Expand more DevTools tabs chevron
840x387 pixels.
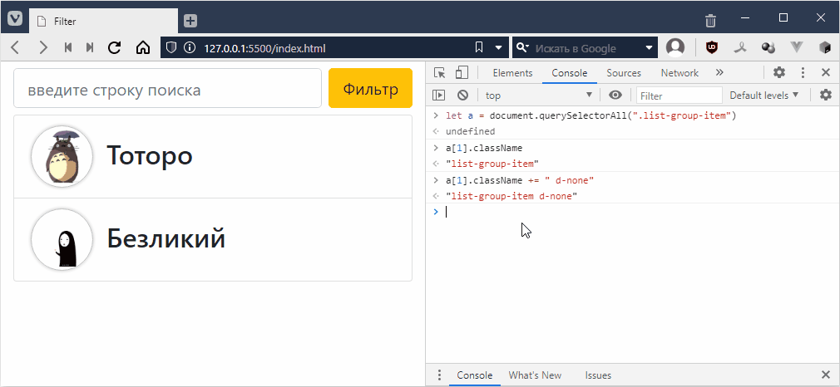719,73
